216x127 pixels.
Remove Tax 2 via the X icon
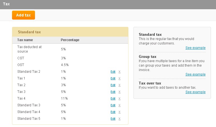click(119, 85)
